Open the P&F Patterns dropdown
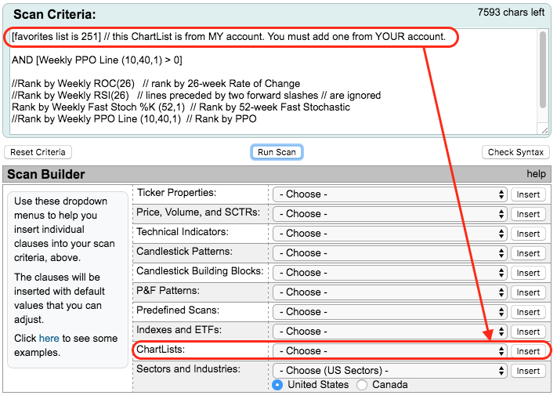 [389, 292]
